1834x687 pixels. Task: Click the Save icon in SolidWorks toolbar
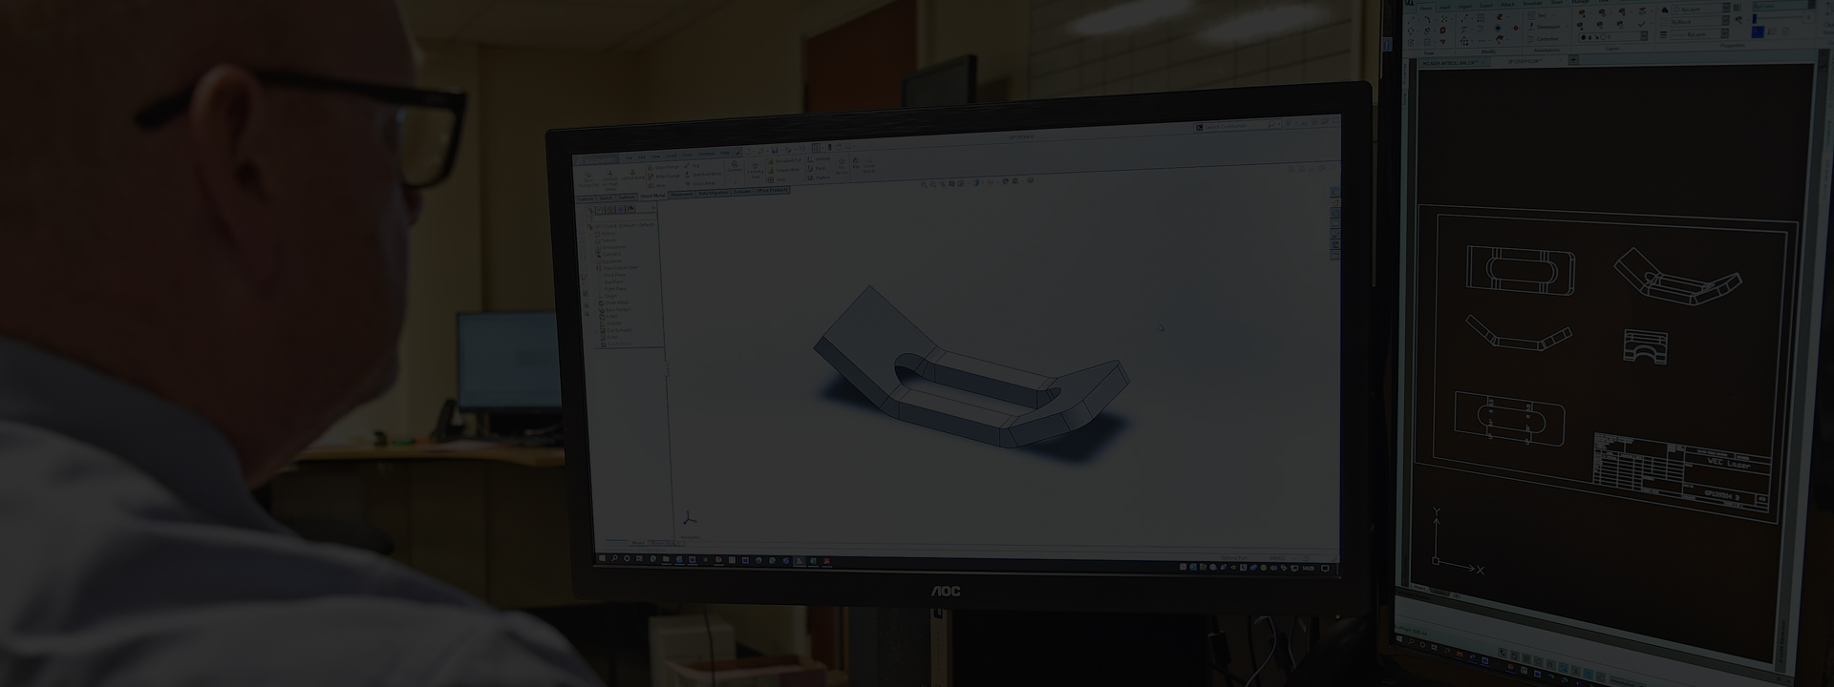click(x=775, y=151)
